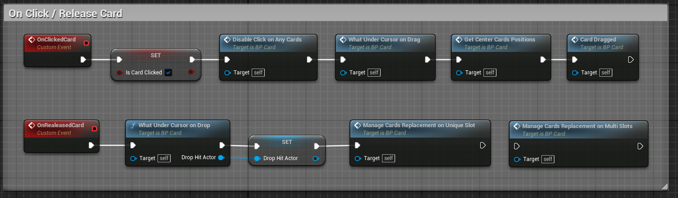Click function icon on What Under Cursor on Drop
The image size is (678, 198).
133,125
